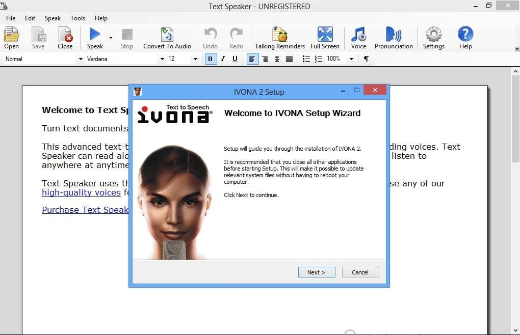Align text right
The image size is (520, 335).
pos(265,59)
